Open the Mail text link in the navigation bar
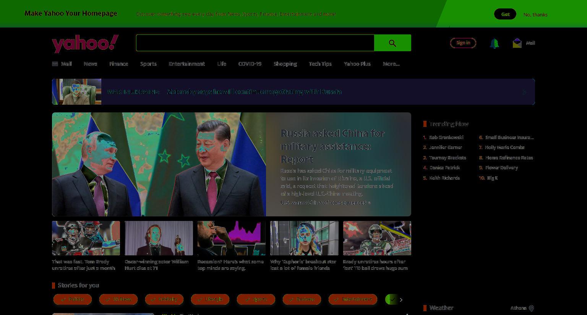This screenshot has height=315, width=587. point(66,64)
